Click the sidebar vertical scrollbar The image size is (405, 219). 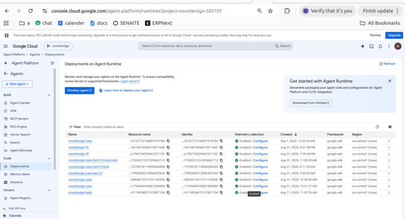pyautogui.click(x=54, y=119)
